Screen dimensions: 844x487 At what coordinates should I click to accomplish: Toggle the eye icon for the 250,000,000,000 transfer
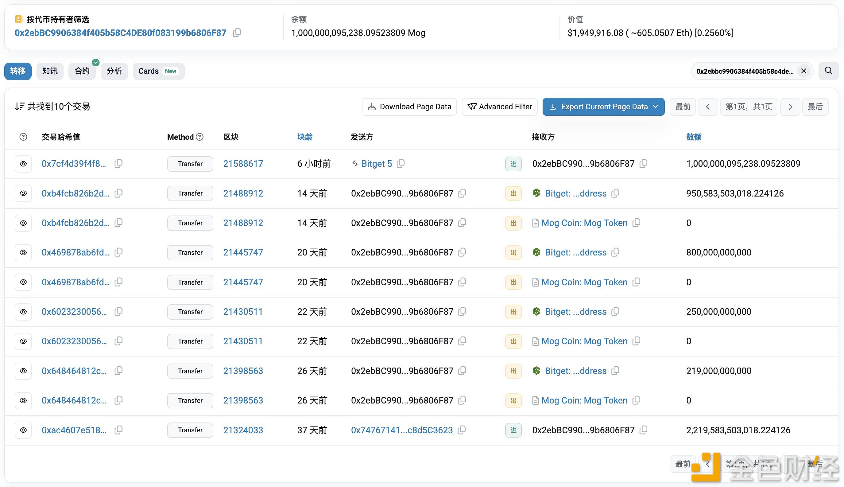(23, 312)
